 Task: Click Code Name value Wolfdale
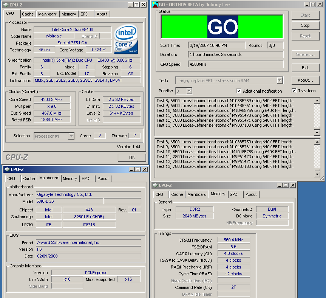click(54, 36)
